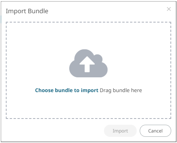177x143 pixels.
Task: Click the small bump on the cloud's right
Action: coord(98,58)
